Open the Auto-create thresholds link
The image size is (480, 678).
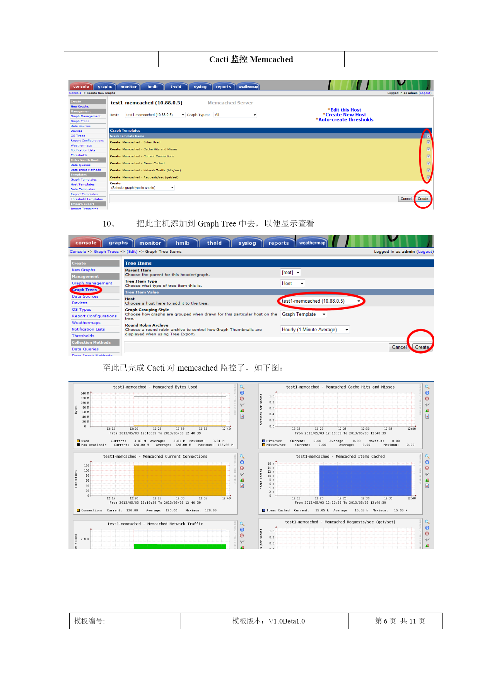tap(346, 120)
